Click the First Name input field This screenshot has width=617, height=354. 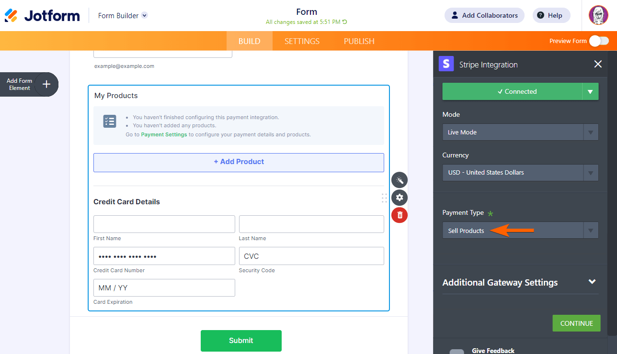click(x=164, y=224)
